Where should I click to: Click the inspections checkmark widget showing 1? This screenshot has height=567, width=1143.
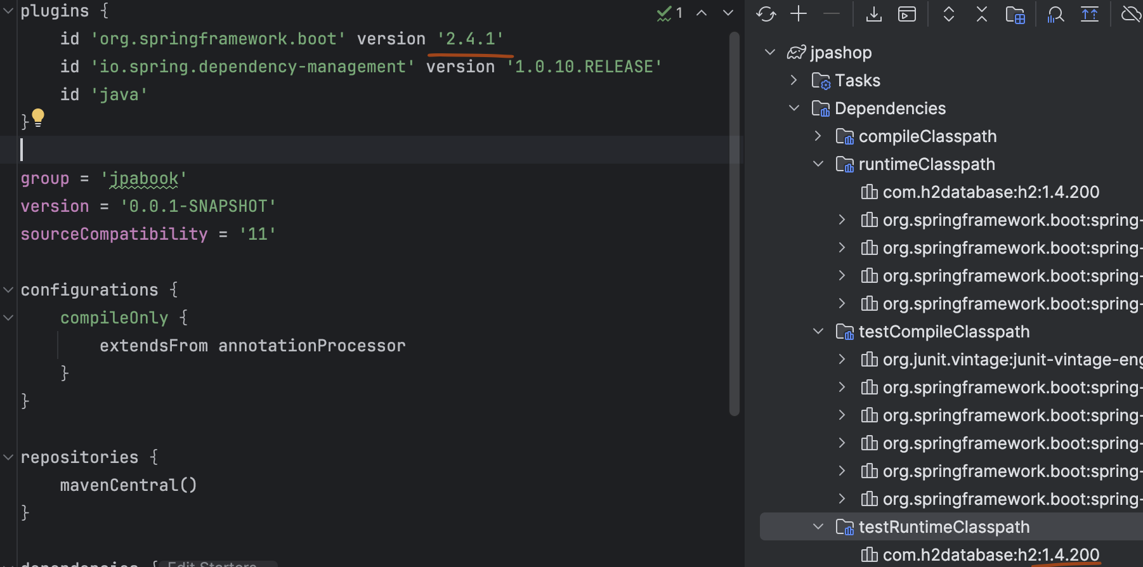pos(670,13)
